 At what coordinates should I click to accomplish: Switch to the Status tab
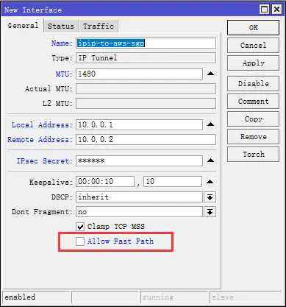pyautogui.click(x=61, y=26)
